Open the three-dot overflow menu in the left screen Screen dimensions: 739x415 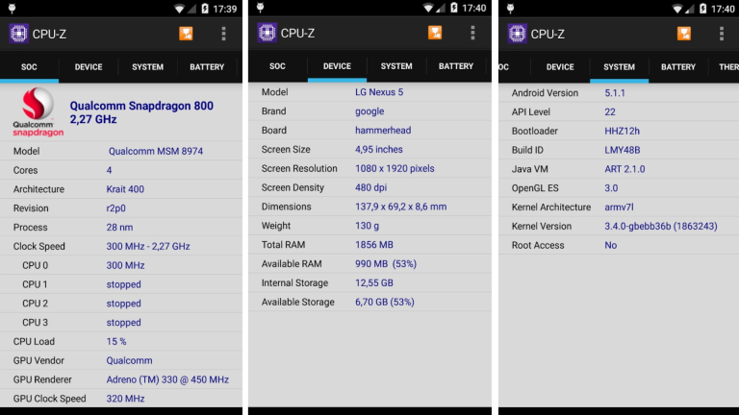pos(224,34)
